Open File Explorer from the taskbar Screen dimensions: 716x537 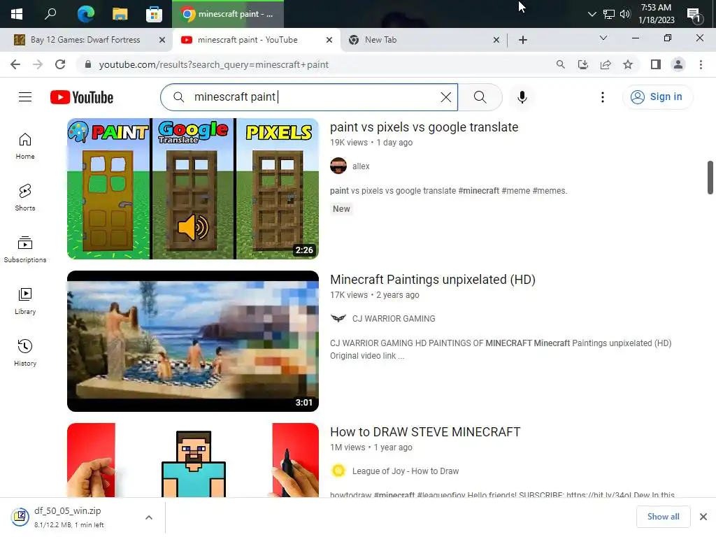120,14
